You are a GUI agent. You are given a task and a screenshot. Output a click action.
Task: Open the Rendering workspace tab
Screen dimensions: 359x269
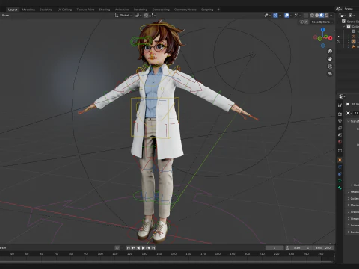pyautogui.click(x=141, y=10)
